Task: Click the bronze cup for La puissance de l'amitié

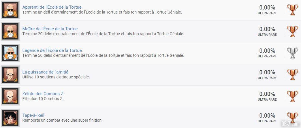Action: tap(293, 75)
